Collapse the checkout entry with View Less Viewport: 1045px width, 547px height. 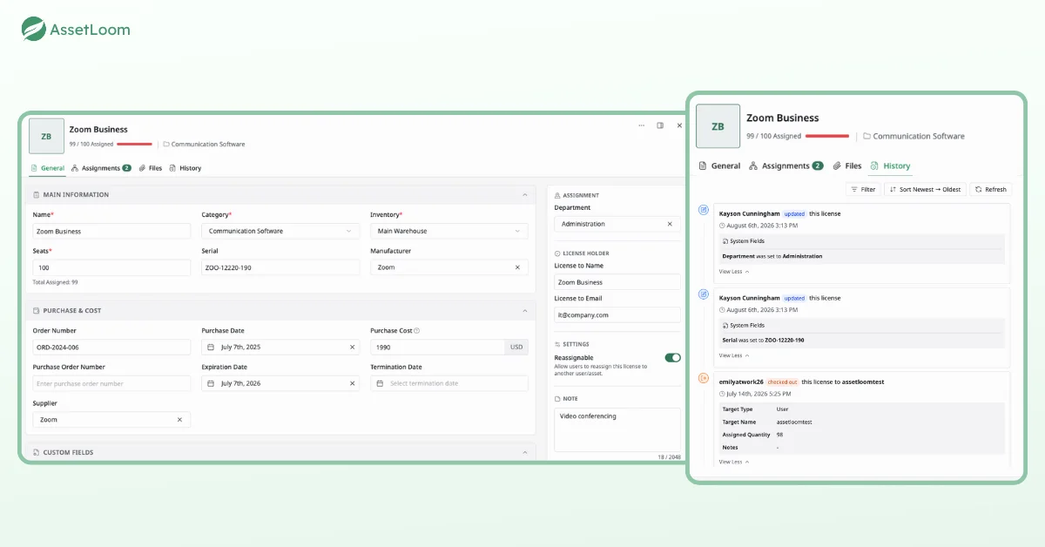(734, 462)
